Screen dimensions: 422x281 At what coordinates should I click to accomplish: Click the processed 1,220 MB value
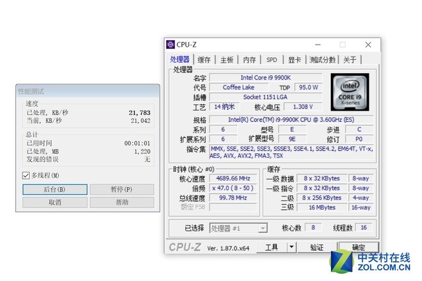tap(142, 151)
